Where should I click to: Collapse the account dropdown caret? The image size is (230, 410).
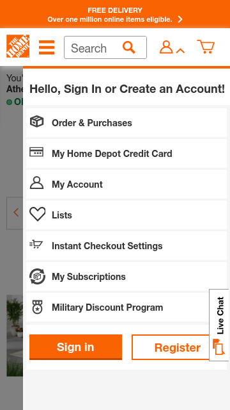pyautogui.click(x=180, y=51)
